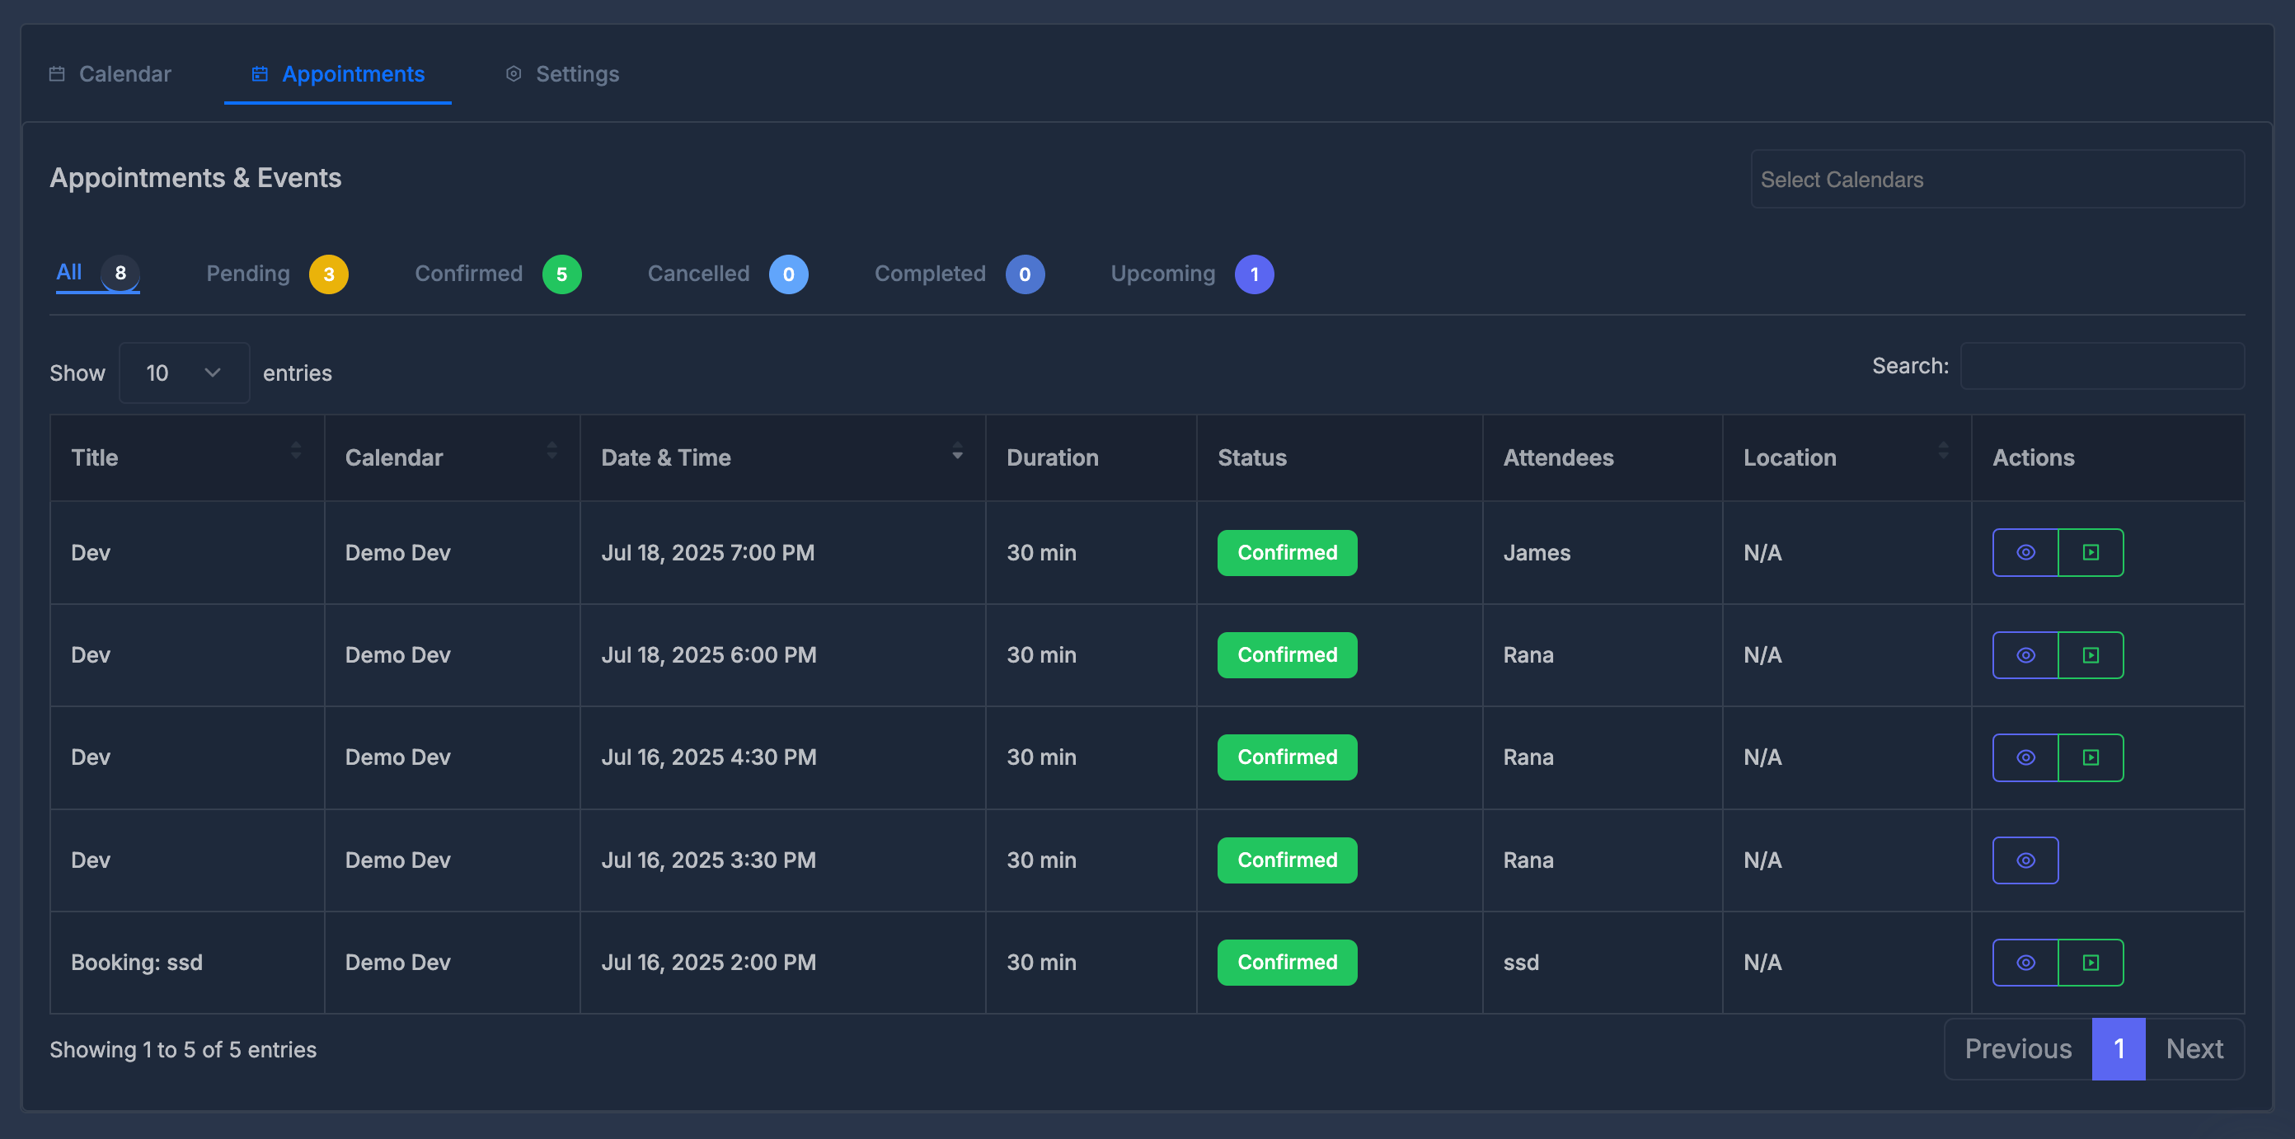Filter by Cancelled appointments
The height and width of the screenshot is (1139, 2295).
728,274
